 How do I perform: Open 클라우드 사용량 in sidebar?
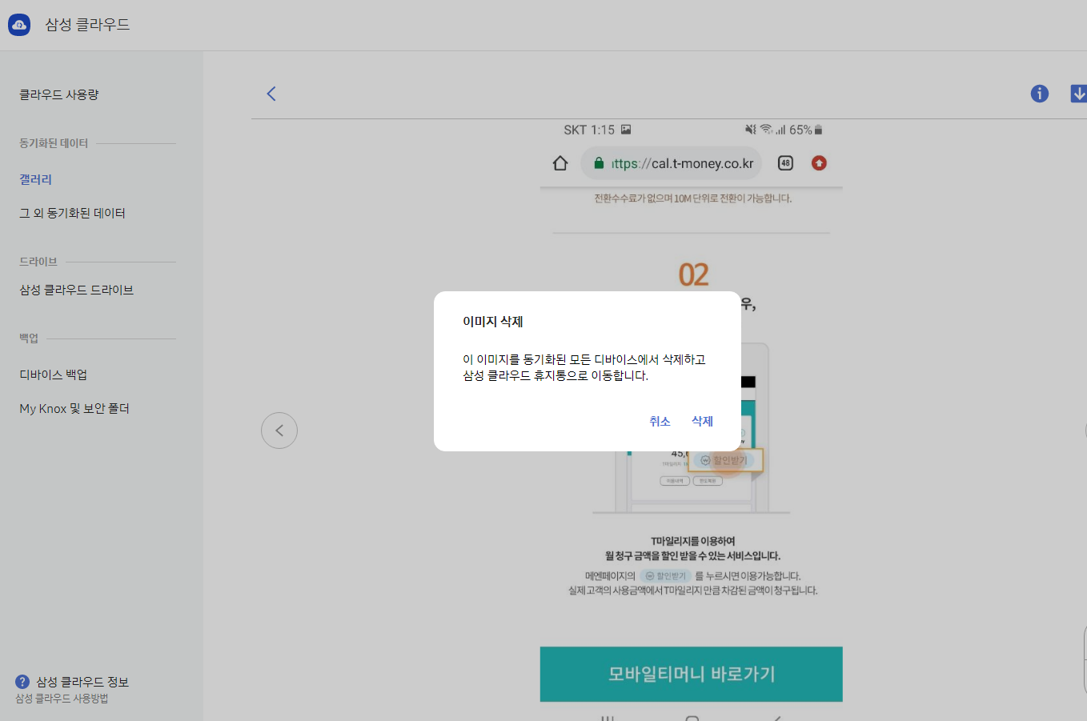click(x=59, y=94)
